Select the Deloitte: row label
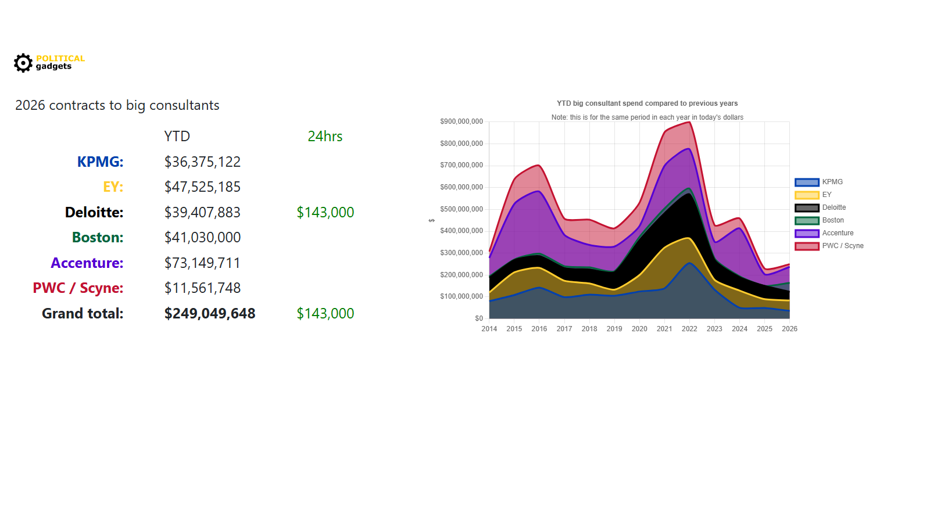 pyautogui.click(x=94, y=212)
